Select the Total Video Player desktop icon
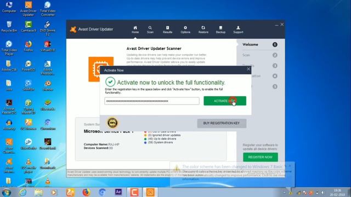Image resolution: width=351 pixels, height=197 pixels. [x=9, y=48]
